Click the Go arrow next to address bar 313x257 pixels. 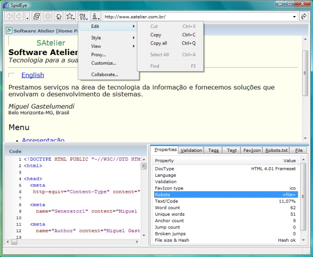pos(304,17)
